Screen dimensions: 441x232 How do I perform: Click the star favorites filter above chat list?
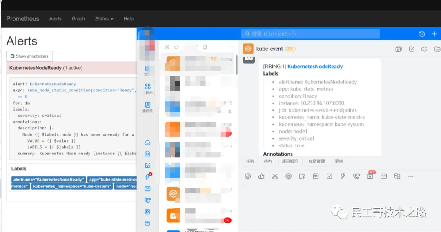[x=176, y=47]
